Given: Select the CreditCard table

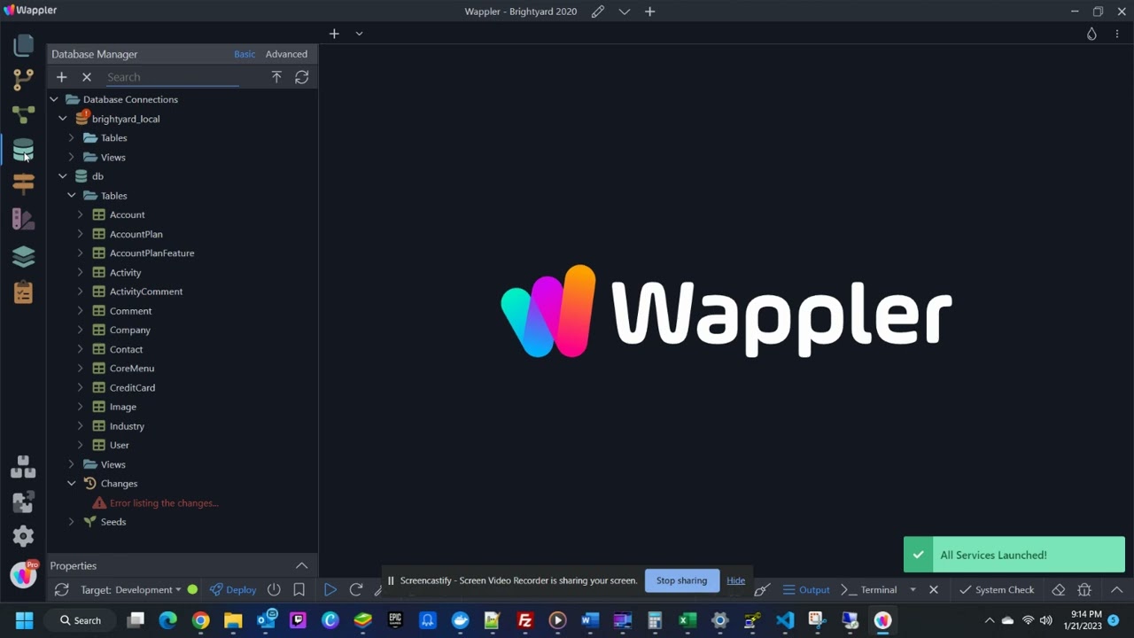Looking at the screenshot, I should pyautogui.click(x=132, y=388).
